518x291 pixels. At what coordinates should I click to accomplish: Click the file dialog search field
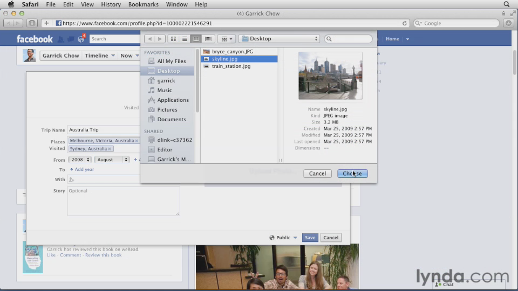point(348,39)
